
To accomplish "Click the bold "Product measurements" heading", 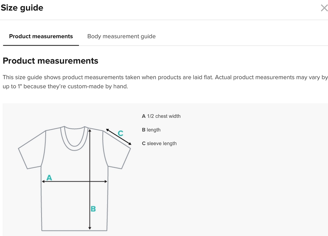I will (51, 61).
